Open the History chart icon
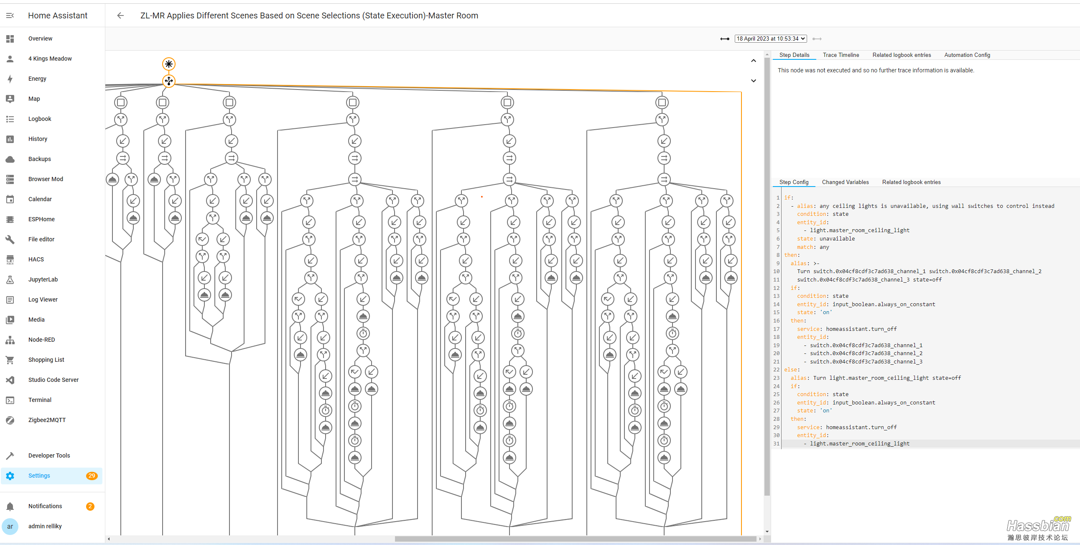Screen dimensions: 1080x545 (x=10, y=139)
